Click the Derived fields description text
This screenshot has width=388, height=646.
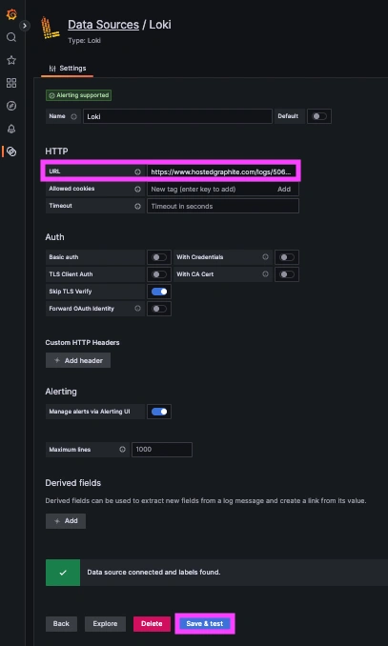206,501
